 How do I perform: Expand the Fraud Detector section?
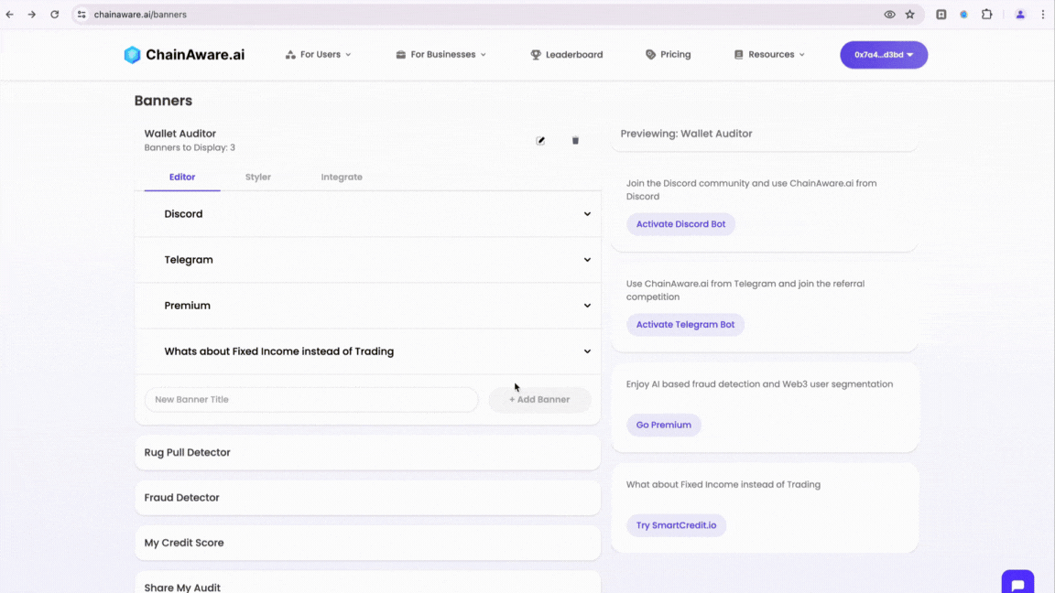[x=367, y=498]
